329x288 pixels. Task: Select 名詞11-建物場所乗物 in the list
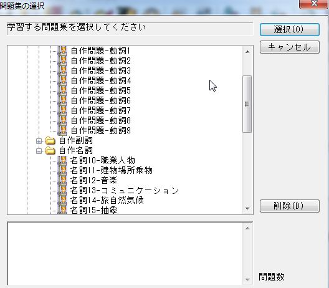pos(111,170)
